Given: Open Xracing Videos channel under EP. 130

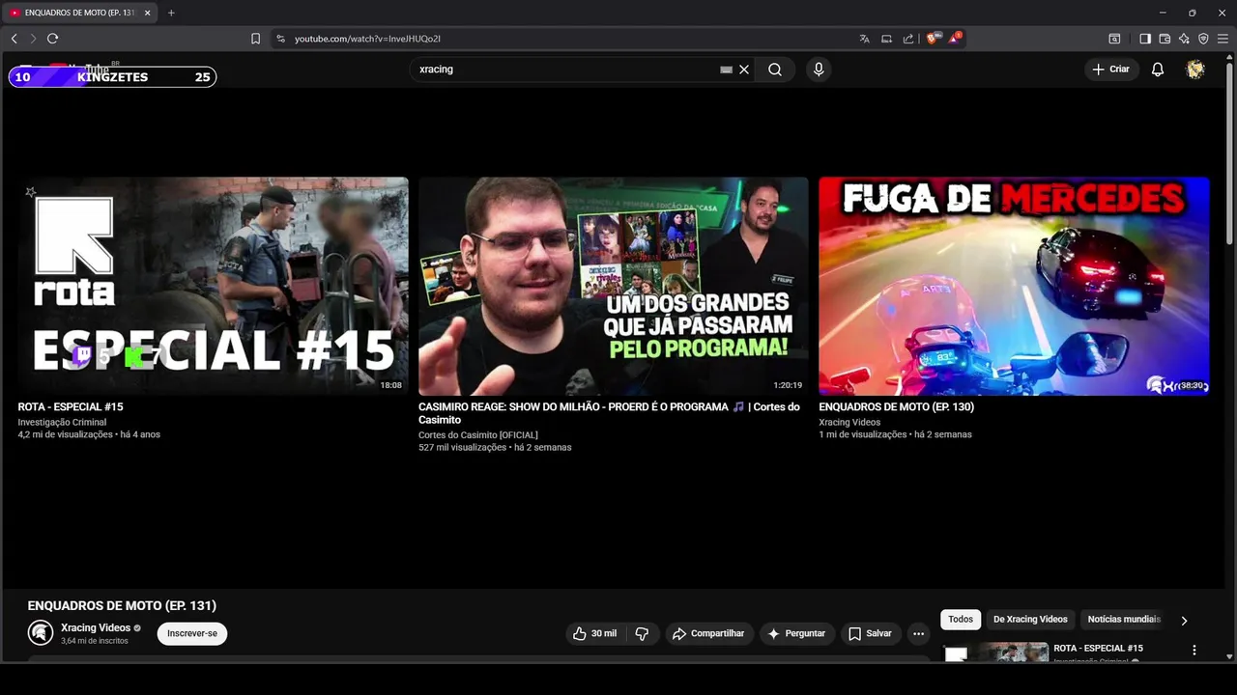Looking at the screenshot, I should tap(849, 423).
